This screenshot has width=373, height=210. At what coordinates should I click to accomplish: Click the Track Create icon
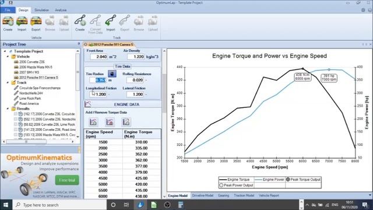point(80,21)
